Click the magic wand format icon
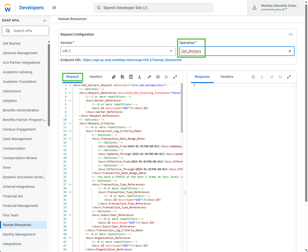 click(x=166, y=77)
